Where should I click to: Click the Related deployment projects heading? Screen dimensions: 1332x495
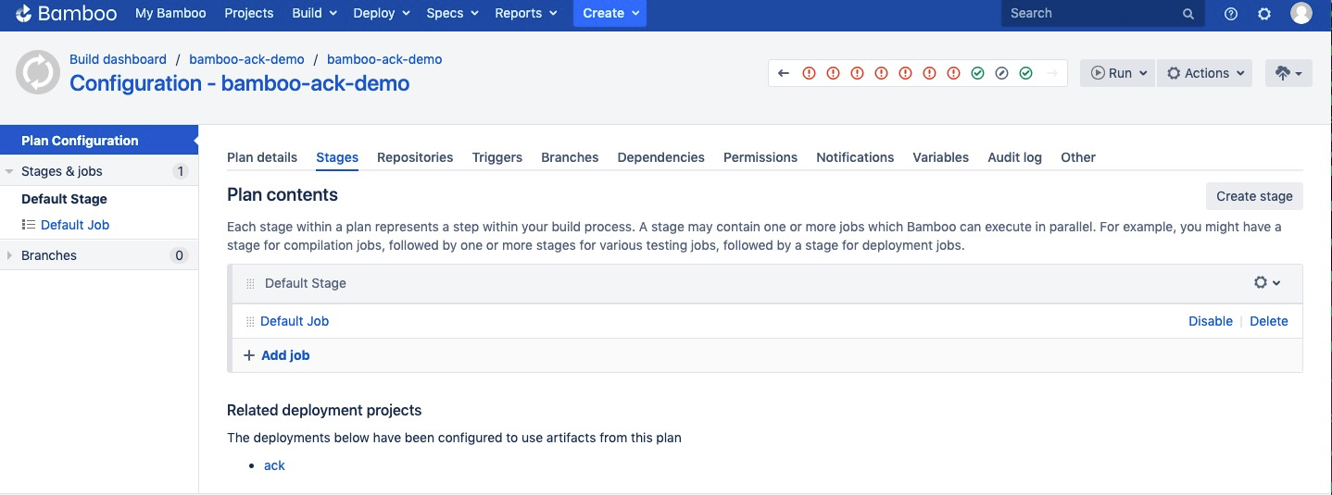tap(324, 410)
